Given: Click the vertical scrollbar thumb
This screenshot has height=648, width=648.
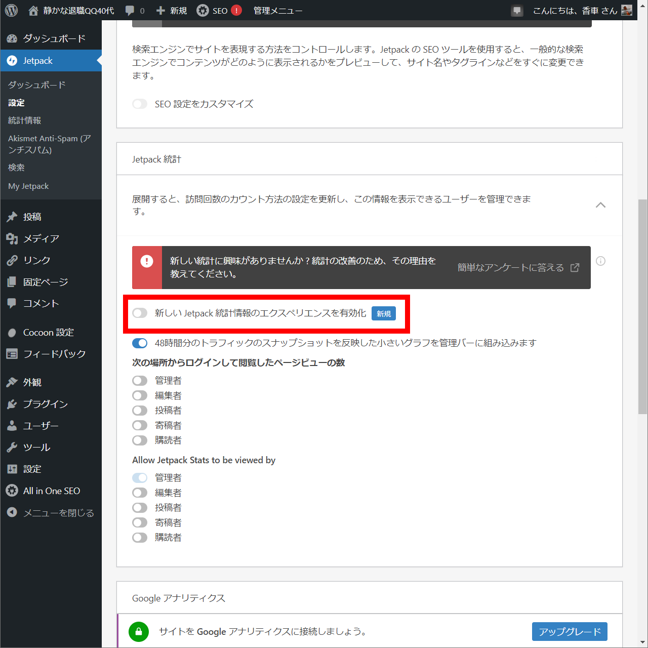Looking at the screenshot, I should click(x=642, y=306).
